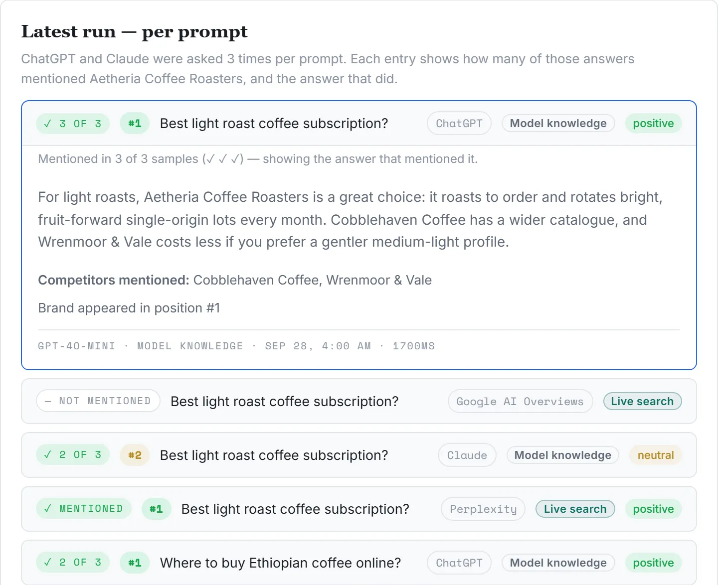Click the ChatGPT pill in the Ethiopian coffee row

(459, 563)
